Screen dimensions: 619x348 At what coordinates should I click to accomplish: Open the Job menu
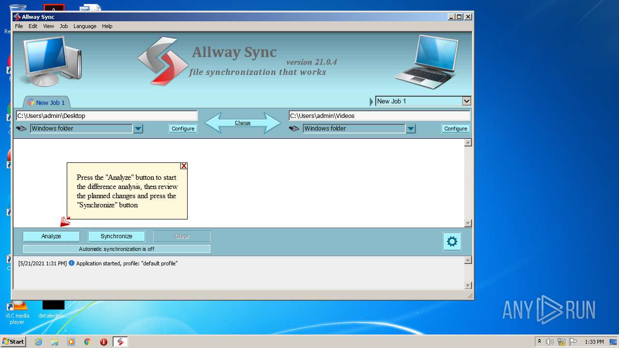click(64, 26)
